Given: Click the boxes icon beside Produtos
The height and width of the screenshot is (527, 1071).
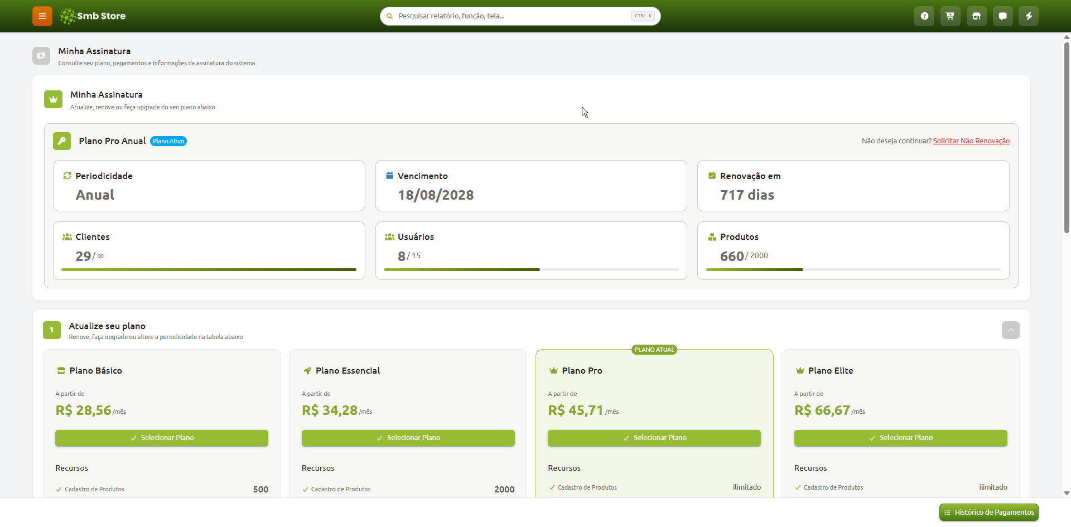Looking at the screenshot, I should [x=712, y=237].
